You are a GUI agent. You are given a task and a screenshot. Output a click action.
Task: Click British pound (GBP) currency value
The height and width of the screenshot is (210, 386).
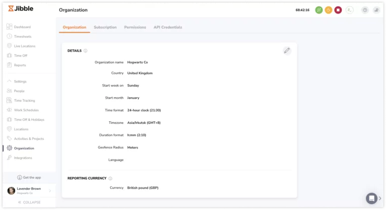(x=143, y=187)
